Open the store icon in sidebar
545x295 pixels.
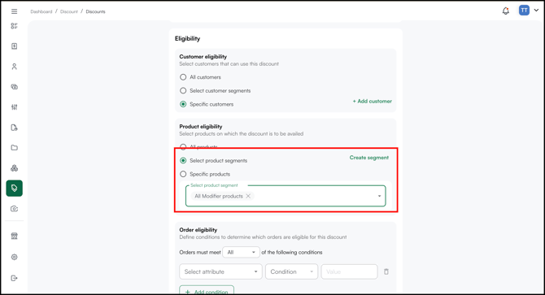point(15,236)
